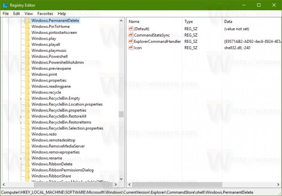Image resolution: width=282 pixels, height=196 pixels.
Task: Select the Windows.RibbonPermissionsDialog key
Action: 63,170
